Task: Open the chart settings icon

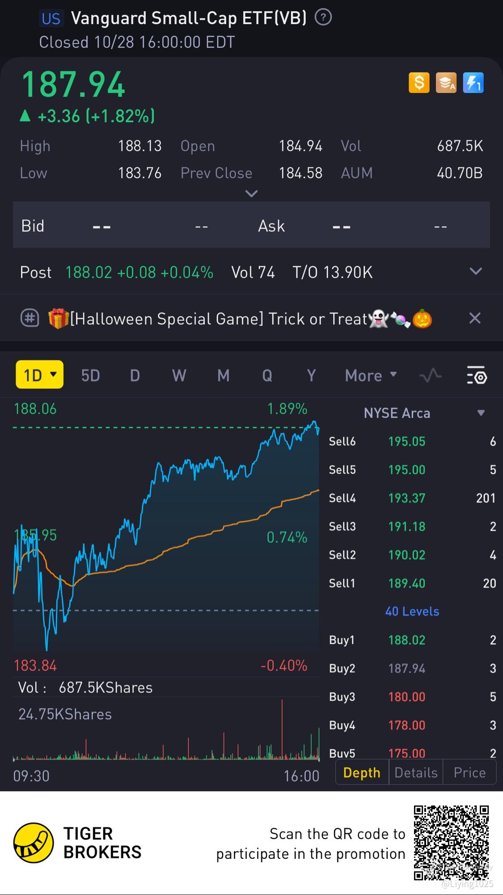Action: (x=477, y=375)
